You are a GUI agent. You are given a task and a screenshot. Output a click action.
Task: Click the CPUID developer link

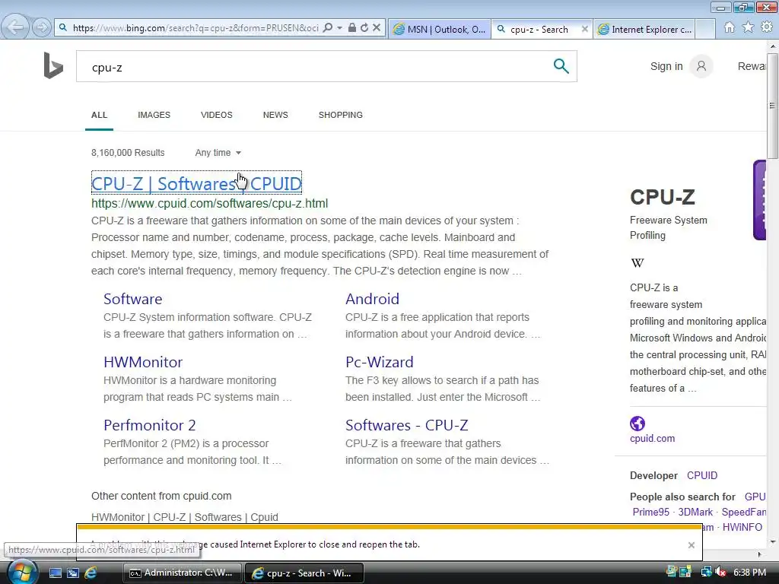pyautogui.click(x=702, y=475)
